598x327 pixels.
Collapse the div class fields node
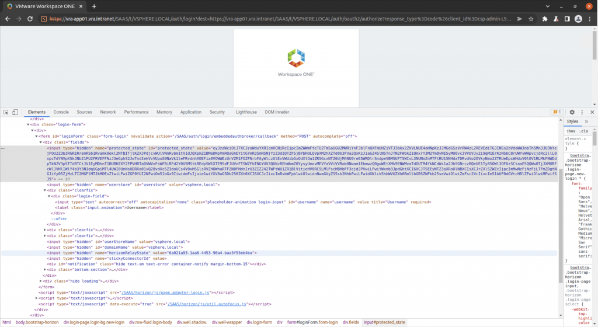pyautogui.click(x=40, y=142)
